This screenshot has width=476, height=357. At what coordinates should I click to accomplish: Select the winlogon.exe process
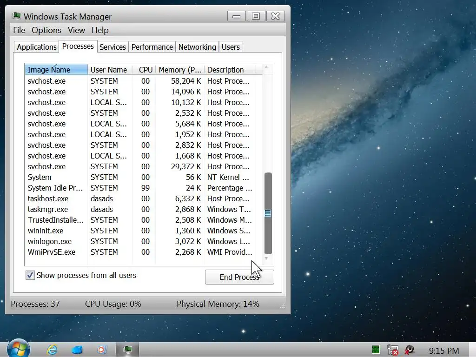[x=140, y=241]
